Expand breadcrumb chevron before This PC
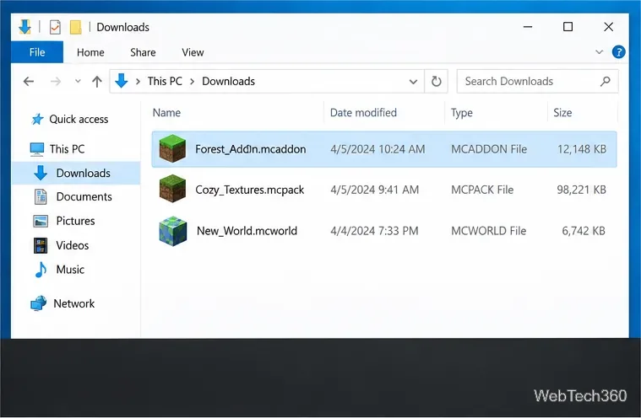This screenshot has width=641, height=418. 139,82
